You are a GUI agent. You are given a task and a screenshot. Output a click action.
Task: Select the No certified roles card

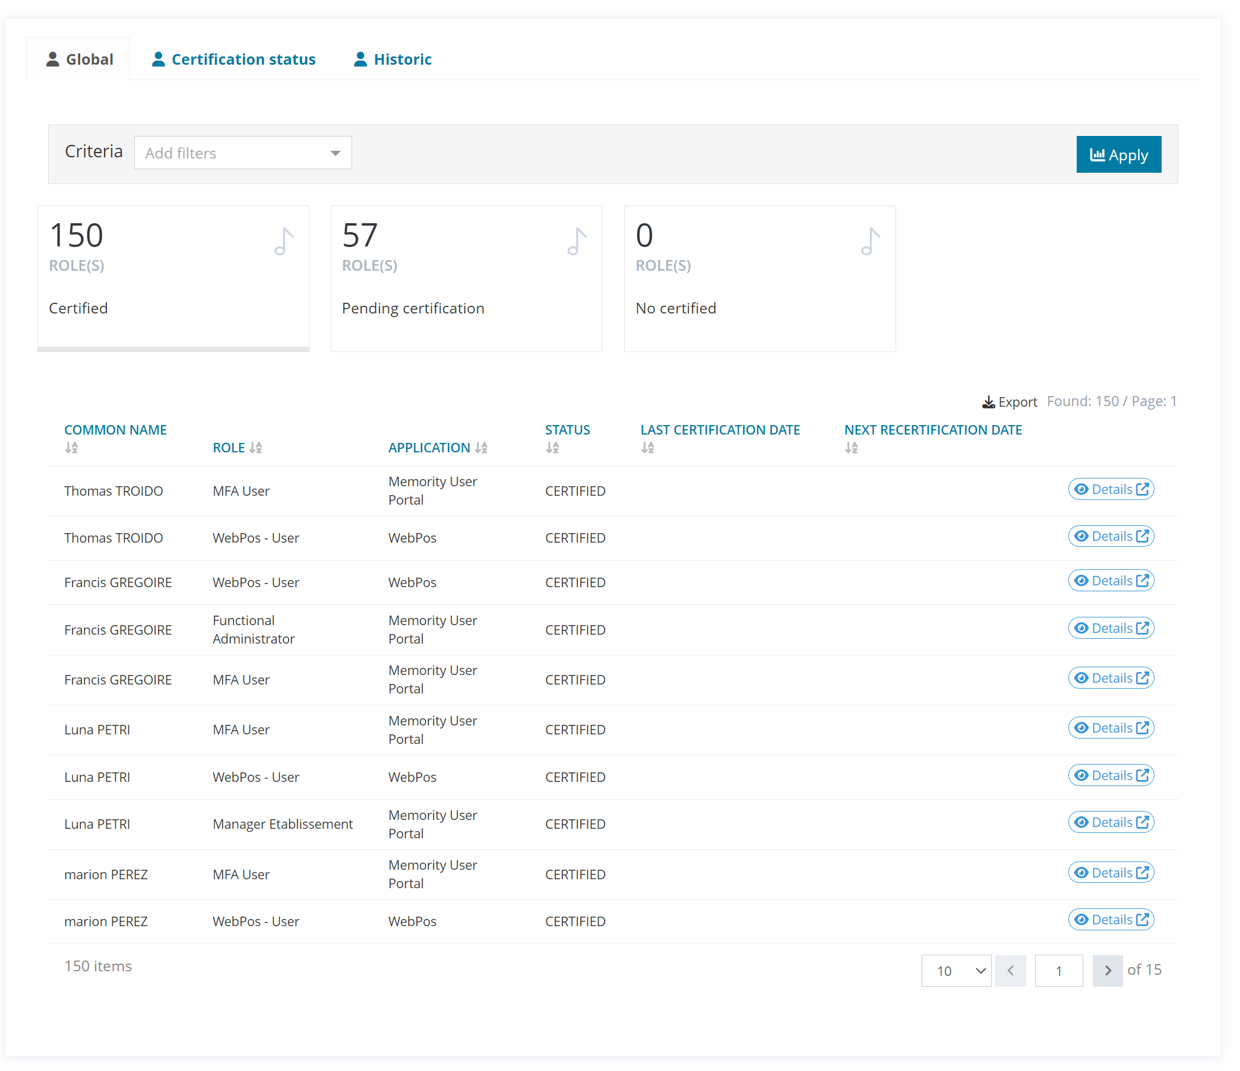[759, 279]
